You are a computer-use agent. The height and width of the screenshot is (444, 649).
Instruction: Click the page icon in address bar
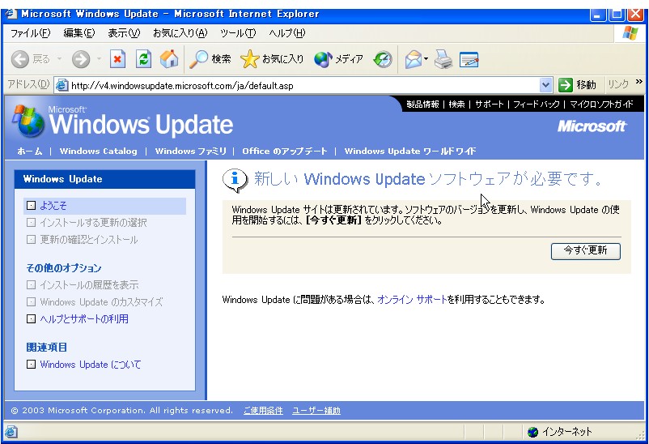(x=62, y=85)
